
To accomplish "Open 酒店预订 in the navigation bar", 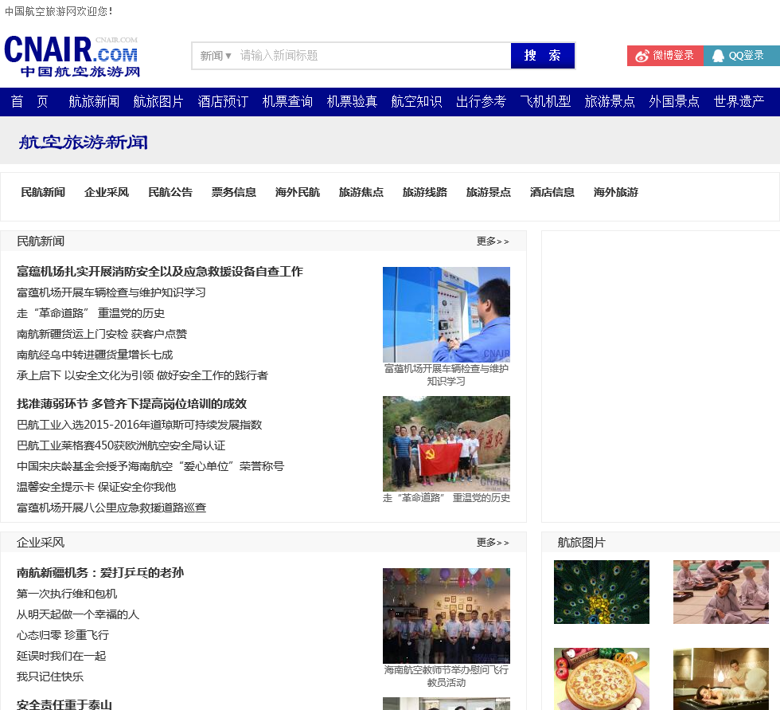I will tap(223, 101).
